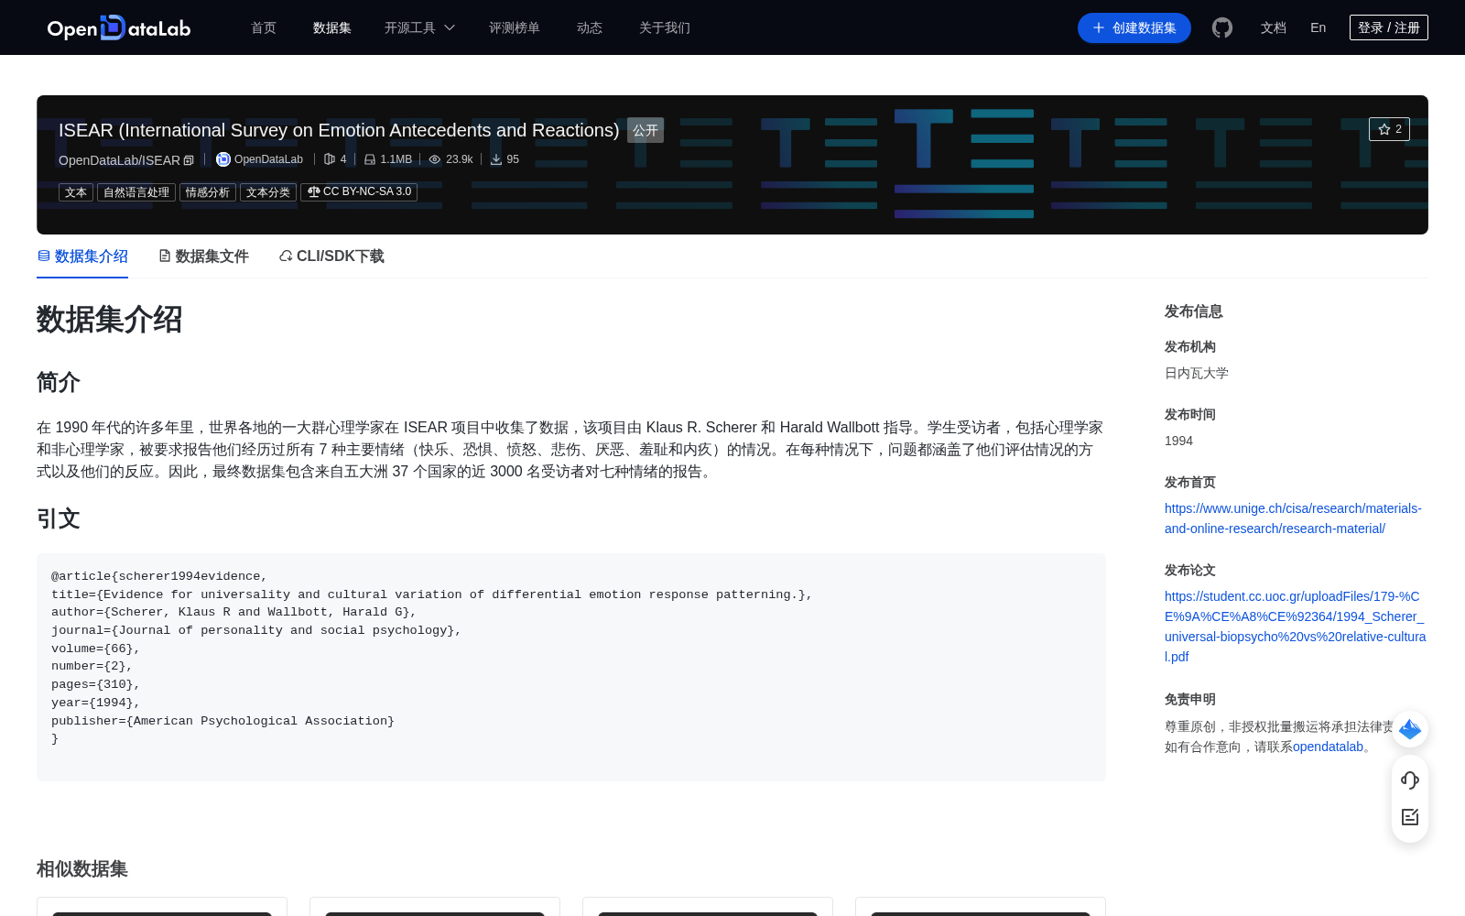1465x916 pixels.
Task: Copy the OpenDataLab/ISEAR path icon
Action: (189, 160)
